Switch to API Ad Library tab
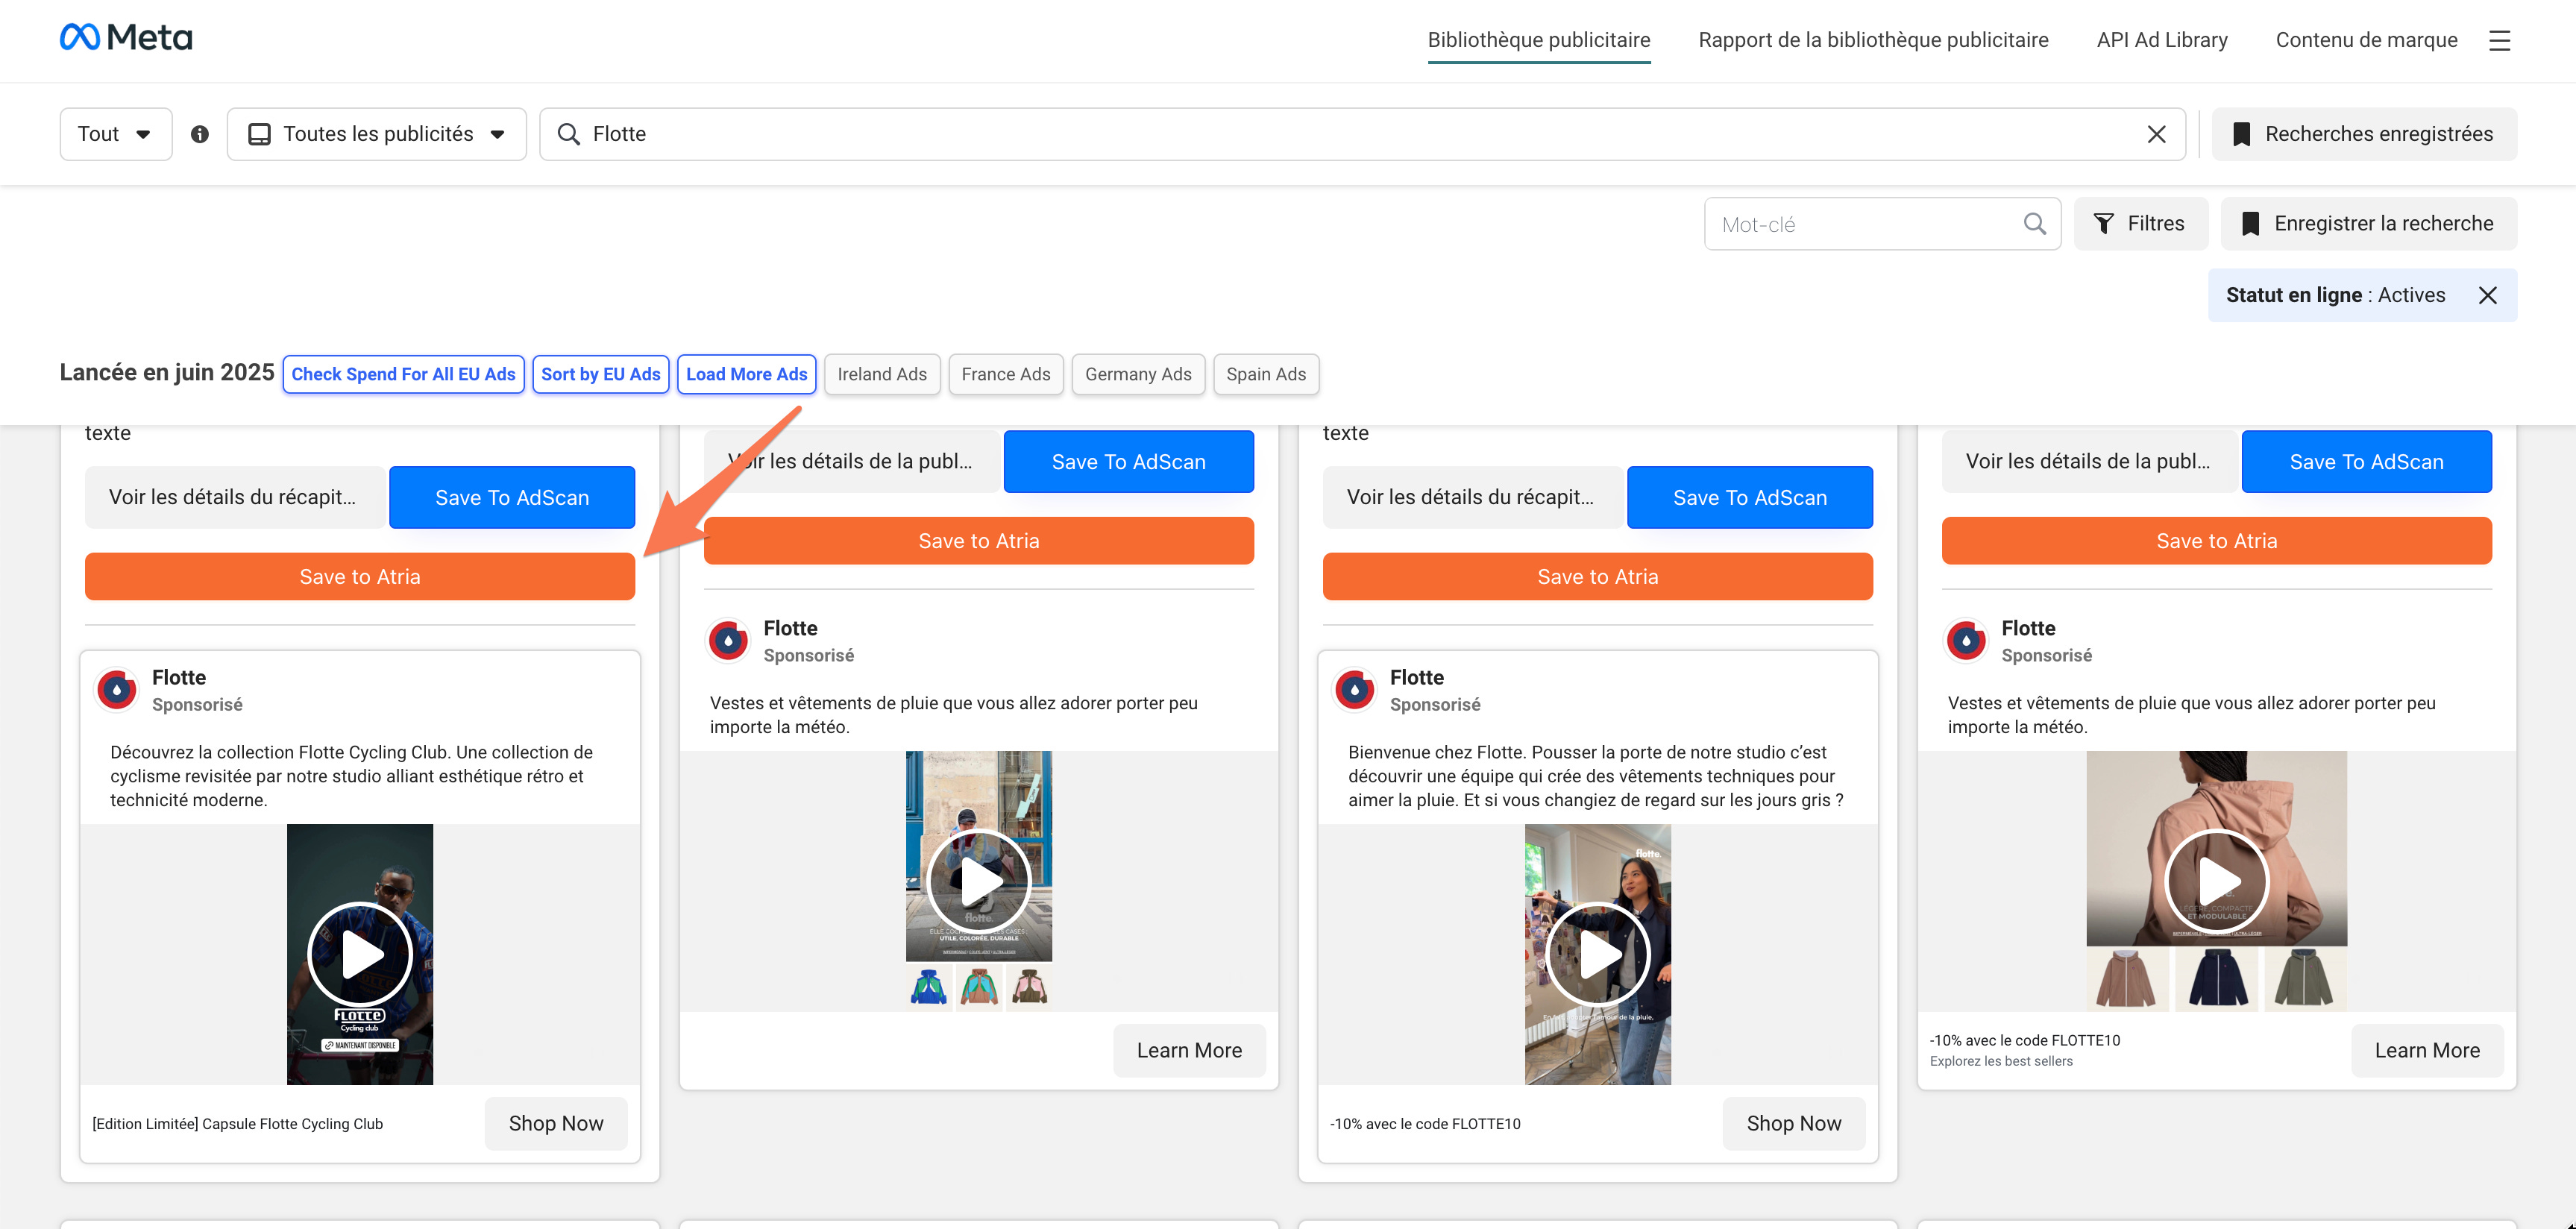 coord(2161,40)
